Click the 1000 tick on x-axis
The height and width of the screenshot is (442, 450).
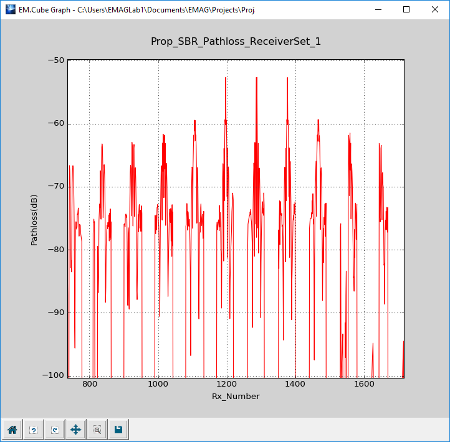[158, 385]
